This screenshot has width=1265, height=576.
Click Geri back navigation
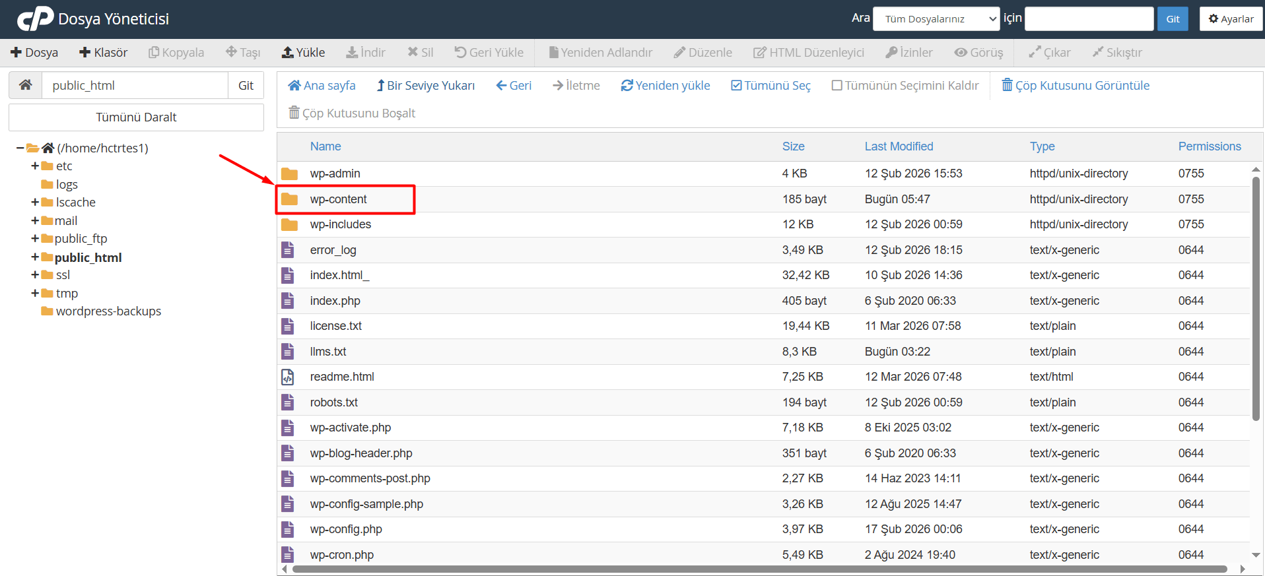click(514, 85)
